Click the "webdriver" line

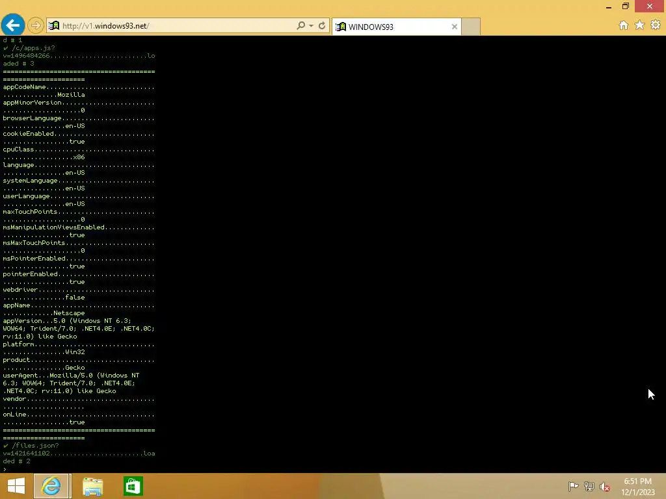pos(79,290)
